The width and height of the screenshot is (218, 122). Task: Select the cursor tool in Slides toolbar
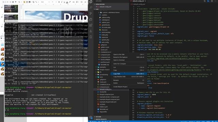[24, 2]
